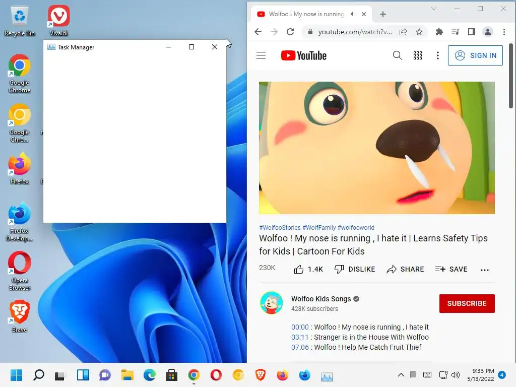Screen dimensions: 516x387
Task: Click the youtube.com address bar
Action: coord(355,32)
